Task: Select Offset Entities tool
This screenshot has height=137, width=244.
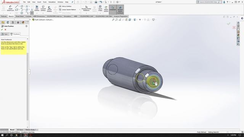Action: pyautogui.click(x=49, y=9)
